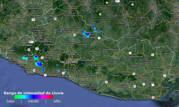Click the route 17 shield below Miraflores

144,84
